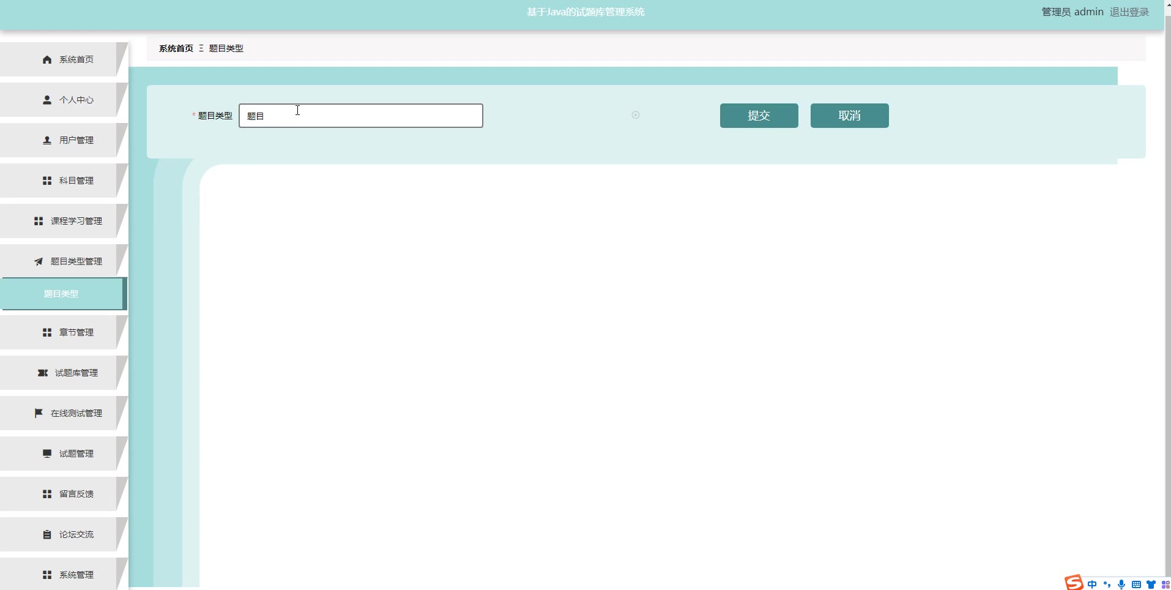Open the 留言反馈 sidebar menu
Screen dimensions: 1171x590
(x=64, y=494)
